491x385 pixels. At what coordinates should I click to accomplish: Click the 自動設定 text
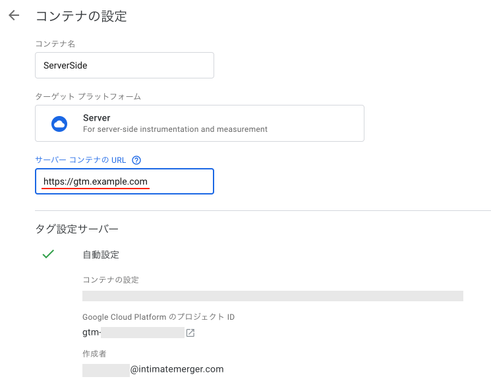101,254
